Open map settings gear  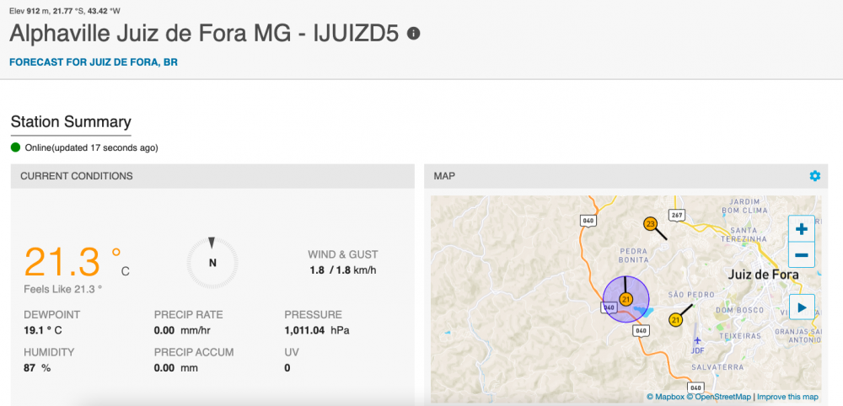click(814, 176)
